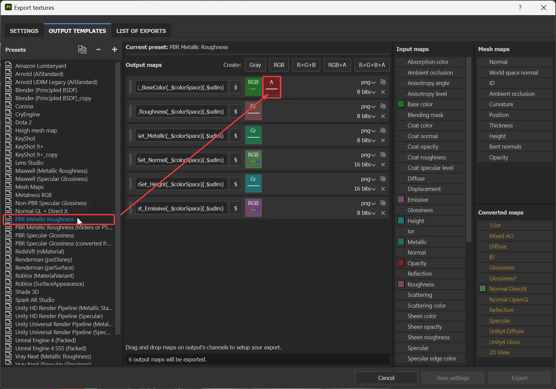Open file format dropdown for Emissive map

coord(368,203)
